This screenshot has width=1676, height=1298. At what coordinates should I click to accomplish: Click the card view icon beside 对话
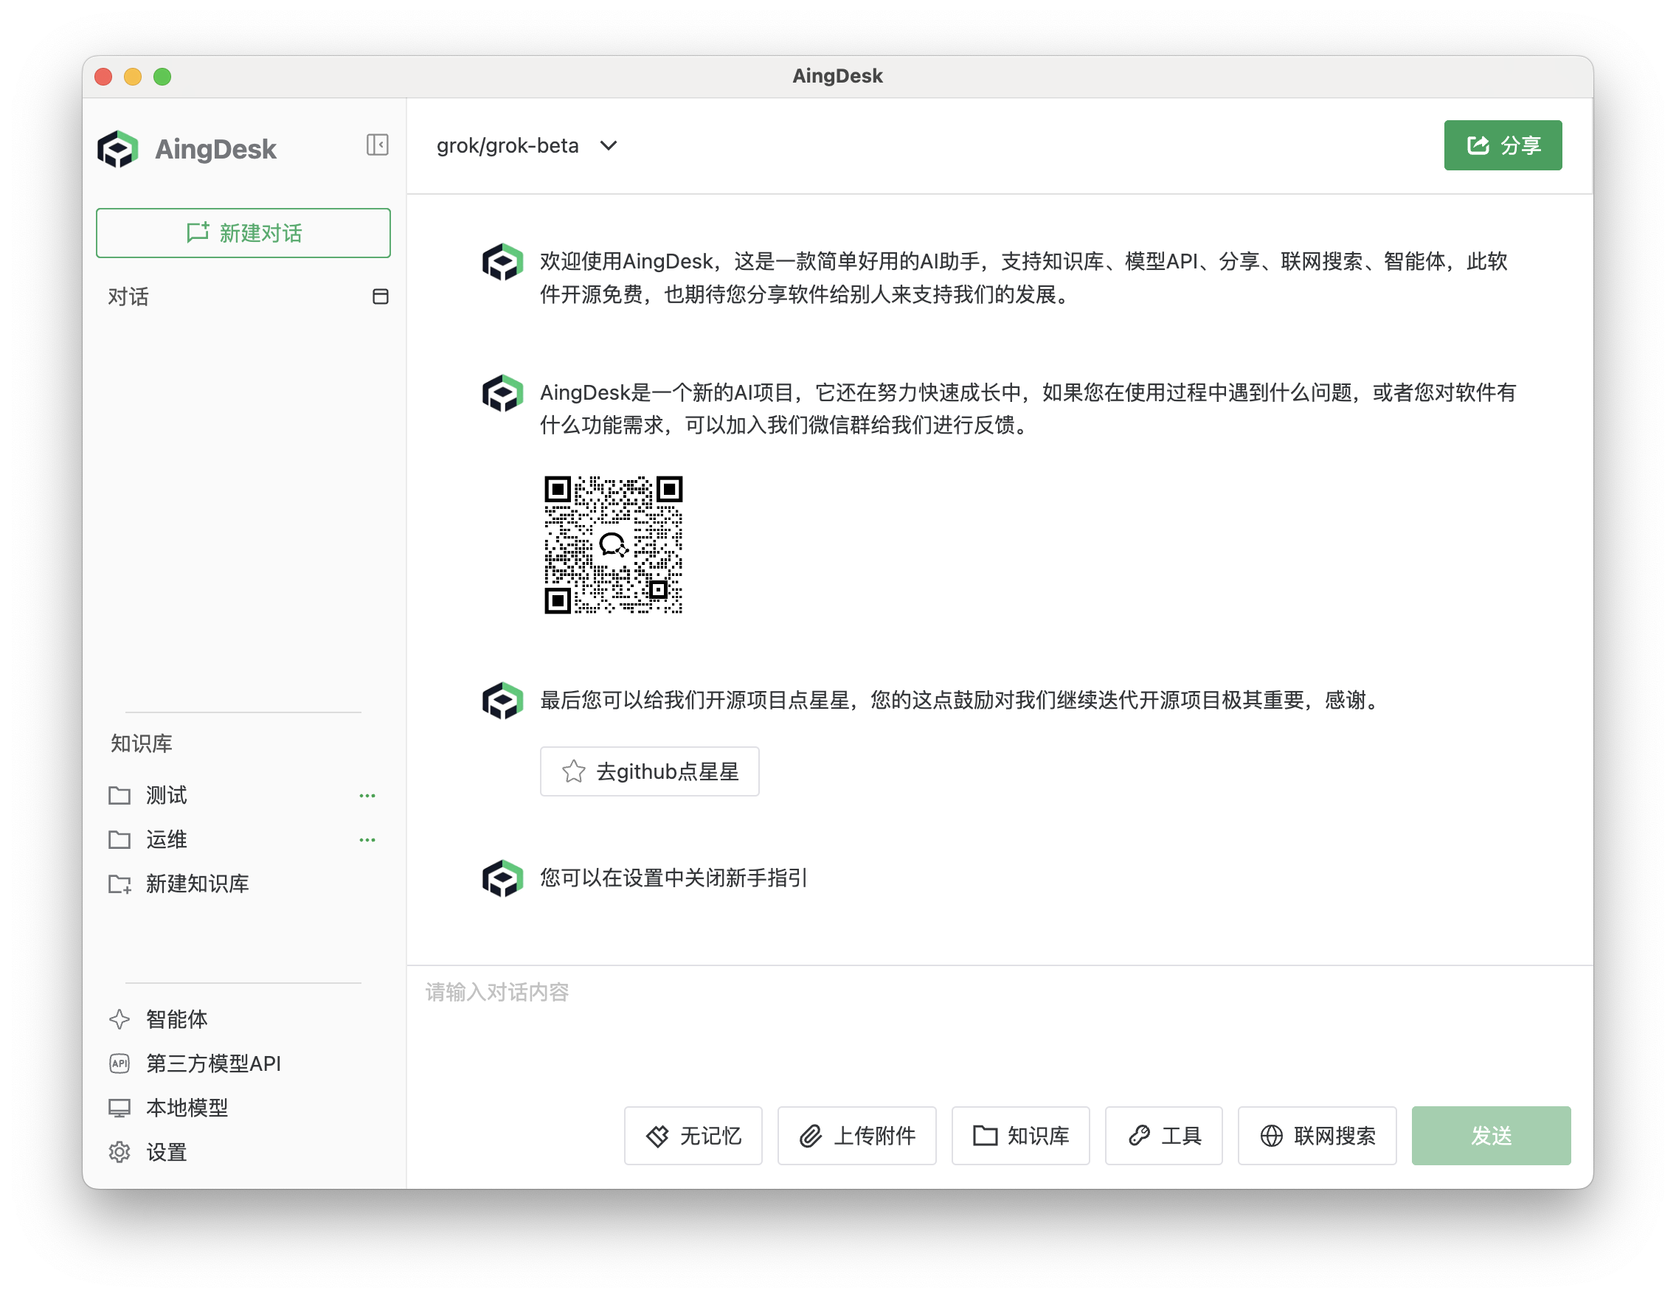[381, 297]
